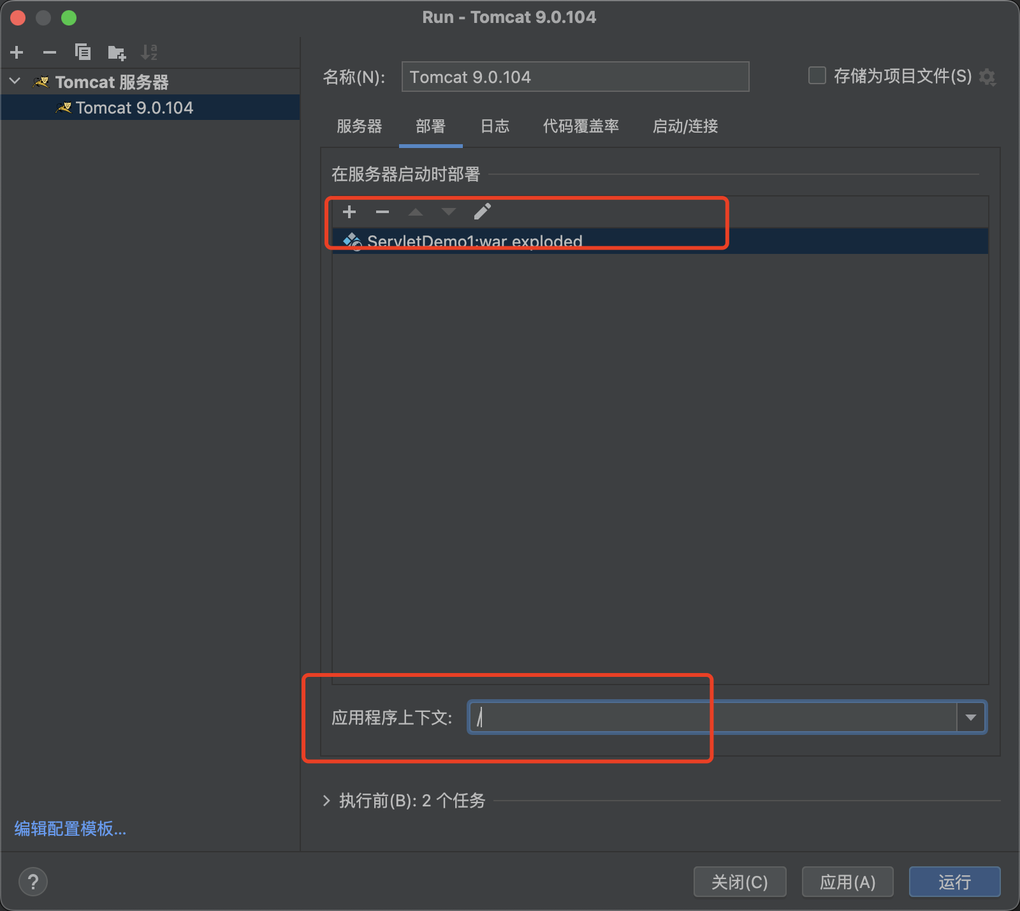This screenshot has height=911, width=1020.
Task: Enable the 存储为项目文件 checkbox
Action: tap(817, 76)
